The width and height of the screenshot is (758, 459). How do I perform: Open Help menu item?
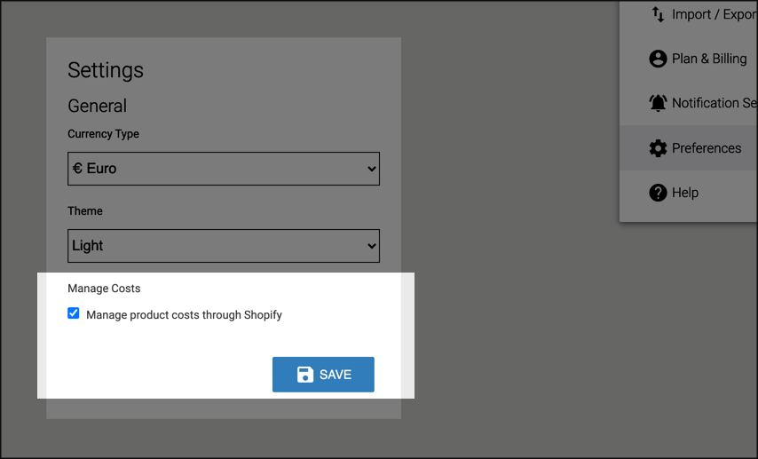point(689,193)
